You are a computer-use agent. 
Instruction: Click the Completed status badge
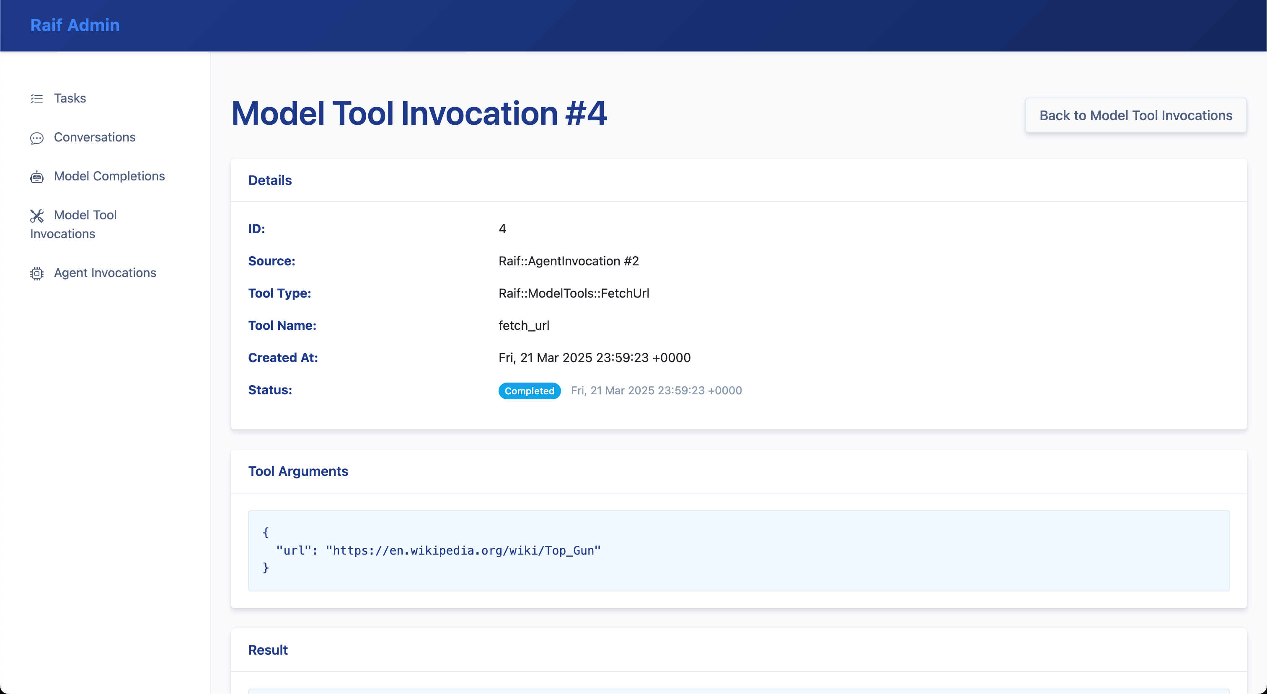[x=529, y=391]
